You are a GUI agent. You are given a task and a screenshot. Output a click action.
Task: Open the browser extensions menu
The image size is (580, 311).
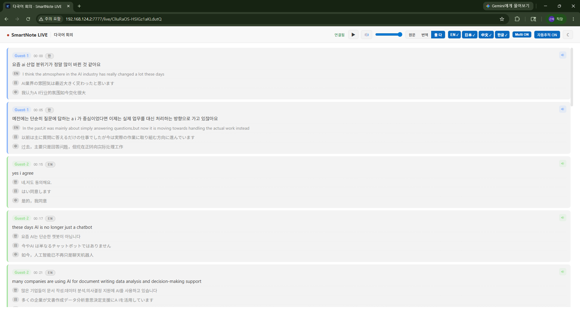click(517, 19)
